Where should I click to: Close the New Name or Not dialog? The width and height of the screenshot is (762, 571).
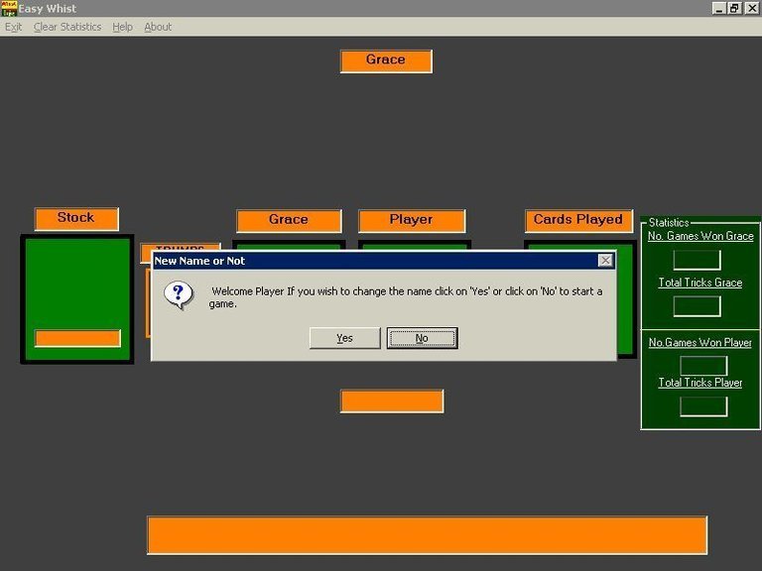(x=605, y=261)
